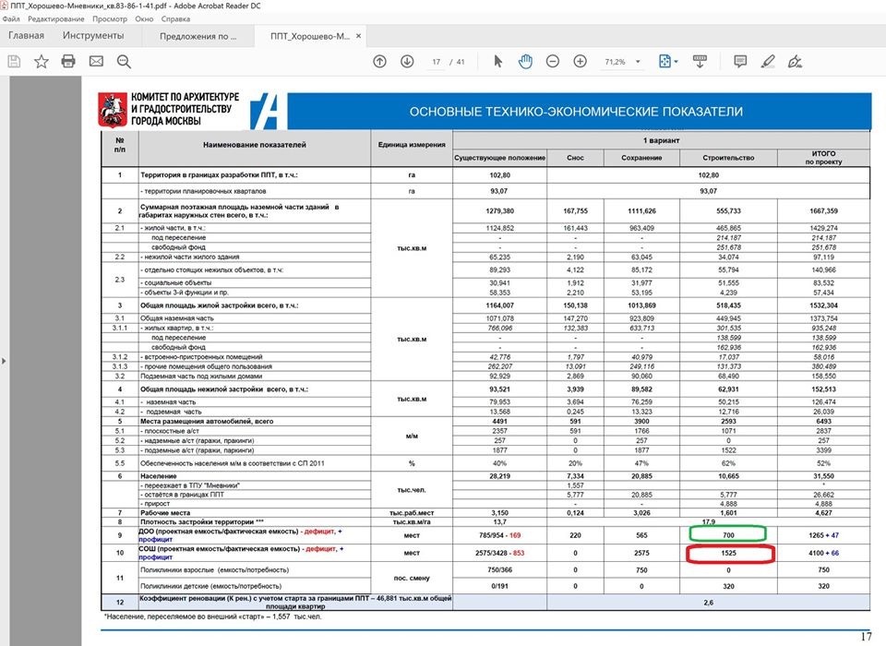
Task: Switch to Инструменты tab
Action: 93,36
